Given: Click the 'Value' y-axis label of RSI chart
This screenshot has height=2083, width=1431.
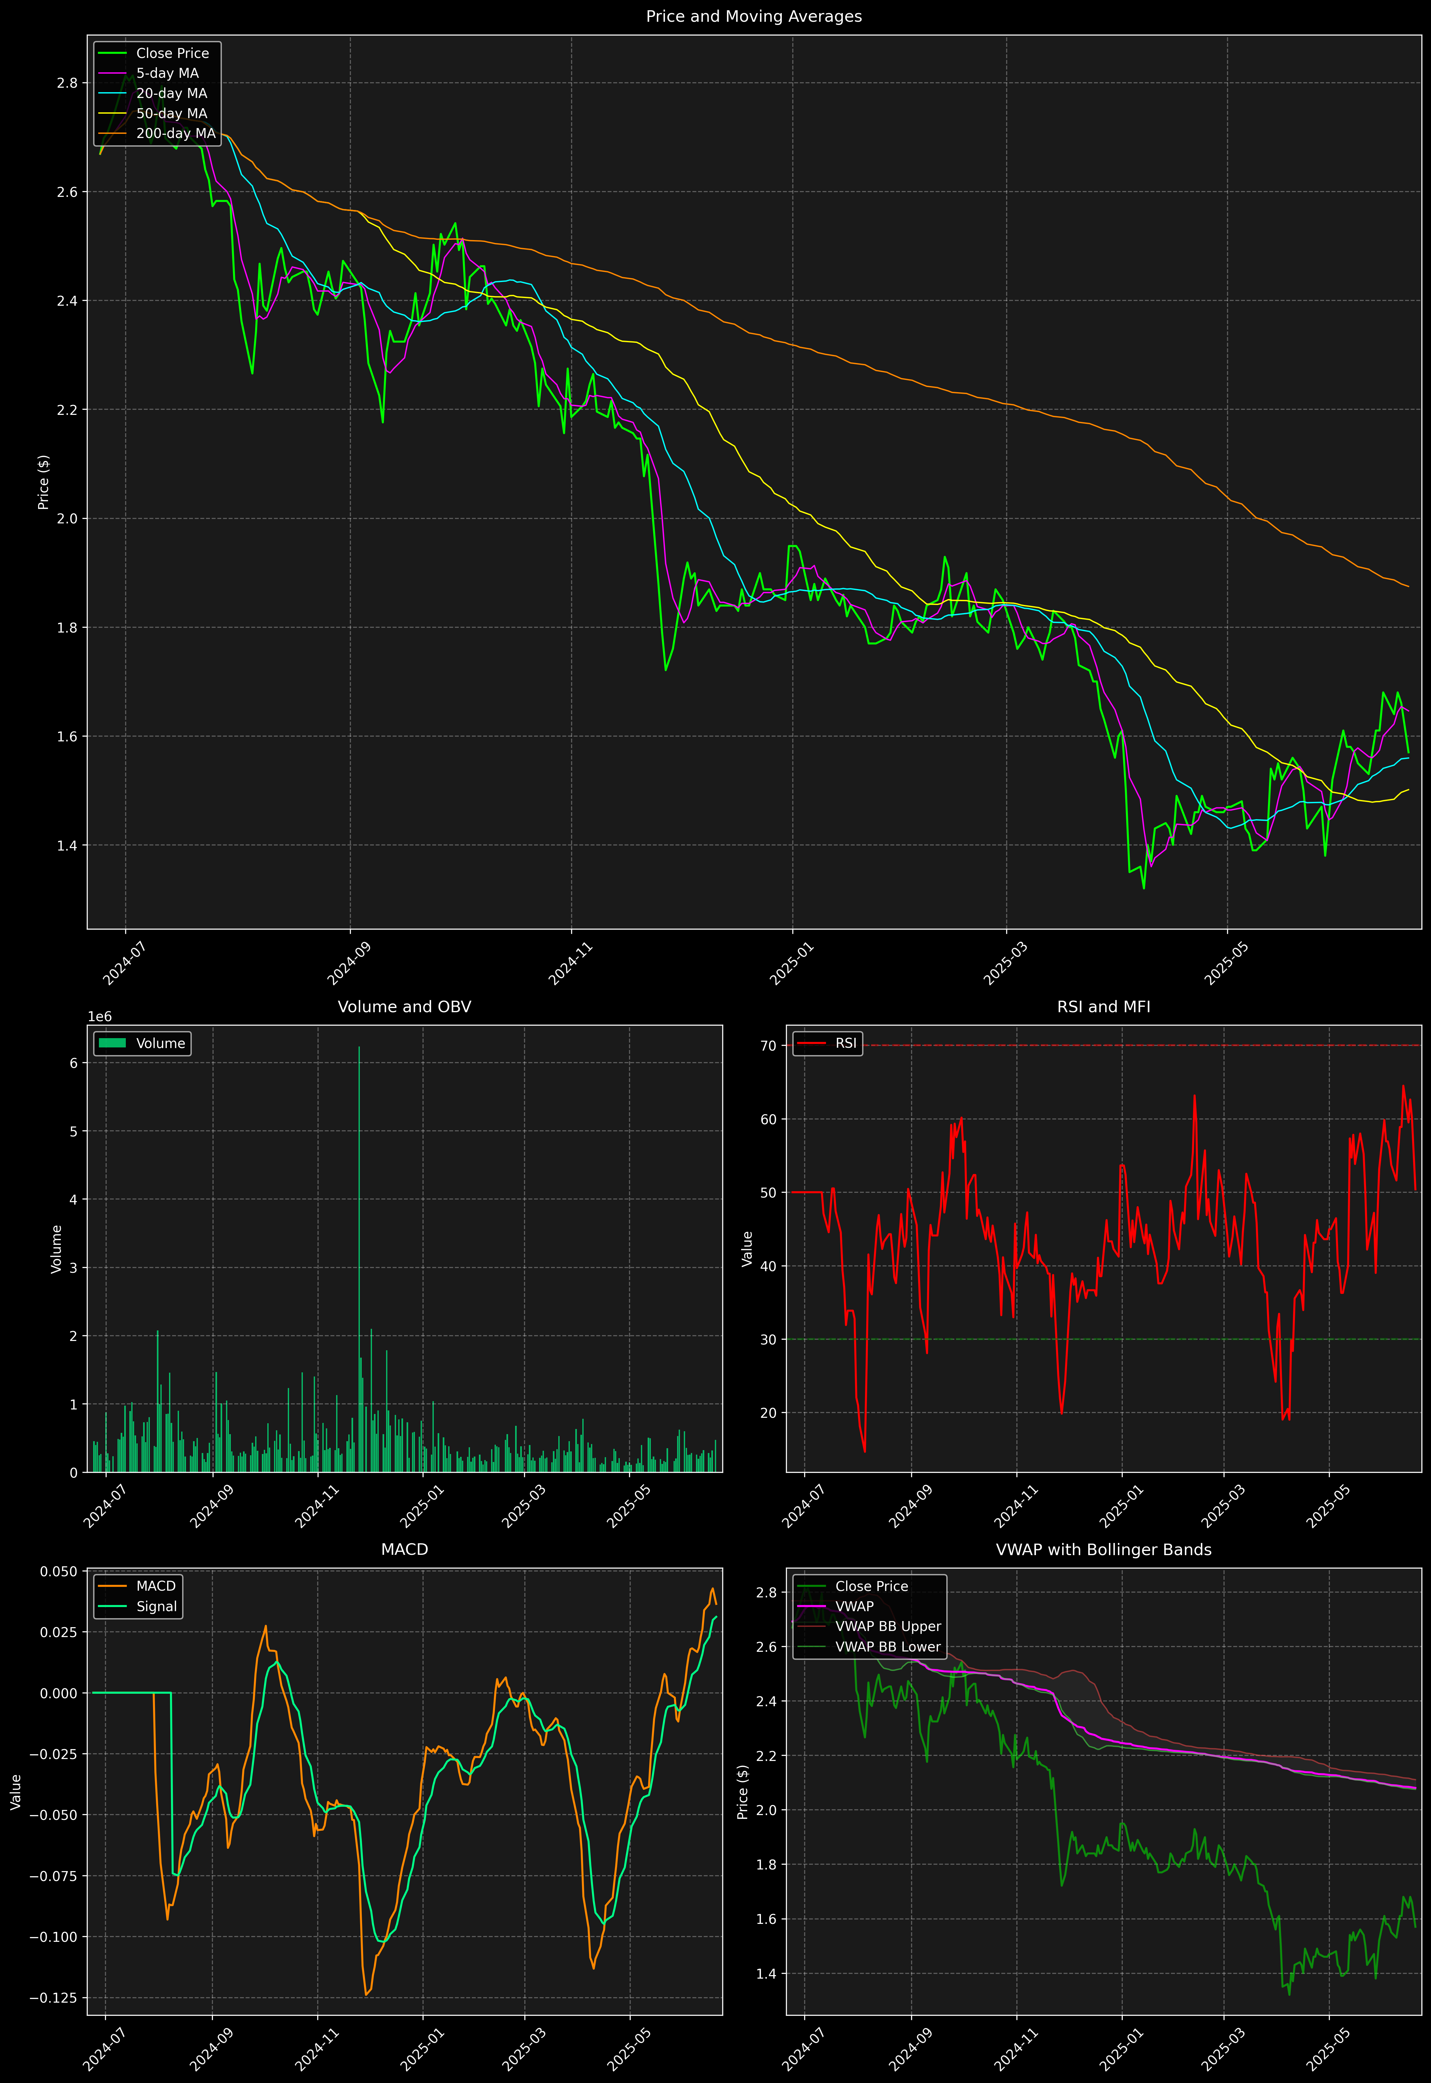Looking at the screenshot, I should pos(747,1248).
